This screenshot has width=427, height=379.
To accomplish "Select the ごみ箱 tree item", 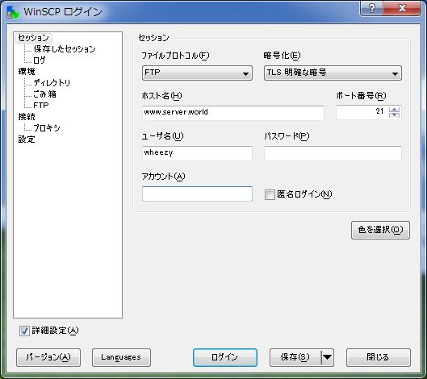I will (44, 94).
